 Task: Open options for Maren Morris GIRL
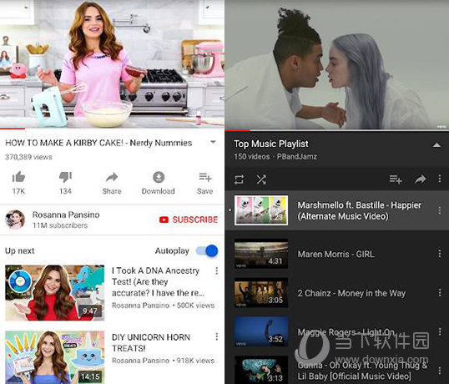[440, 254]
